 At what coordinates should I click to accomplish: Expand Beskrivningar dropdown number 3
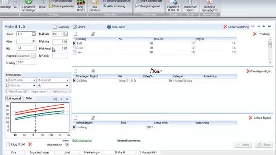[34, 86]
